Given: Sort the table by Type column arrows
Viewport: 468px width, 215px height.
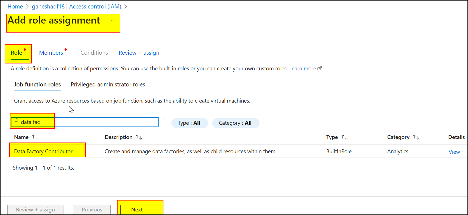Looking at the screenshot, I should tap(344, 137).
